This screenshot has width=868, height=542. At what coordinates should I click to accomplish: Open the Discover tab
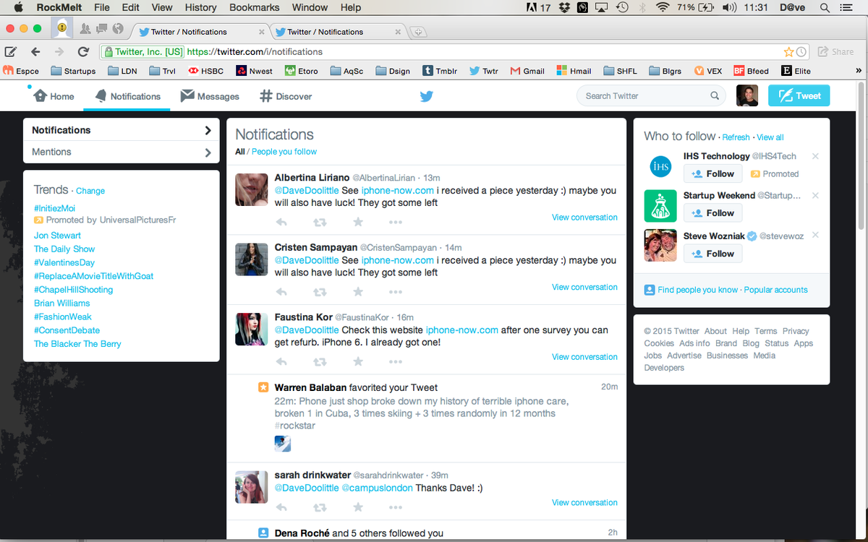coord(286,96)
